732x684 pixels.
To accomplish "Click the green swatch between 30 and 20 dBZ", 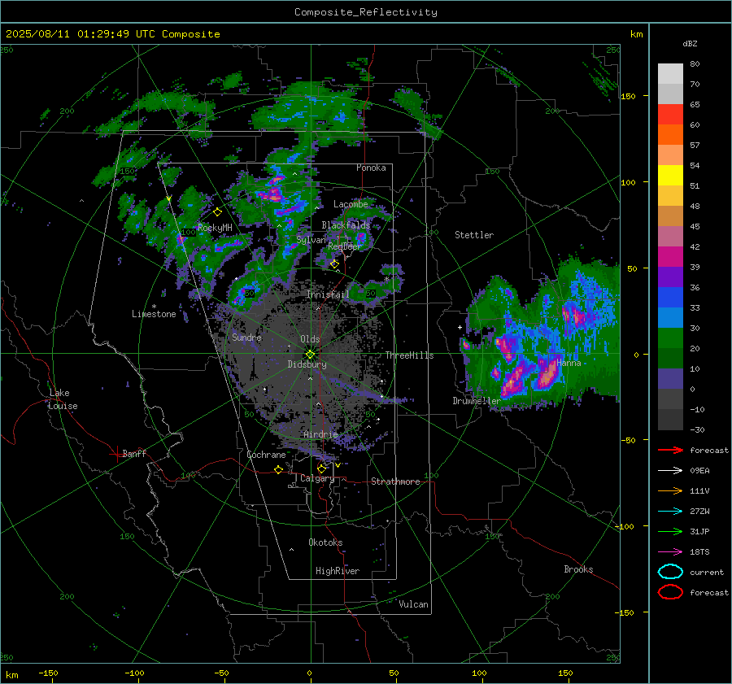I will coord(670,338).
